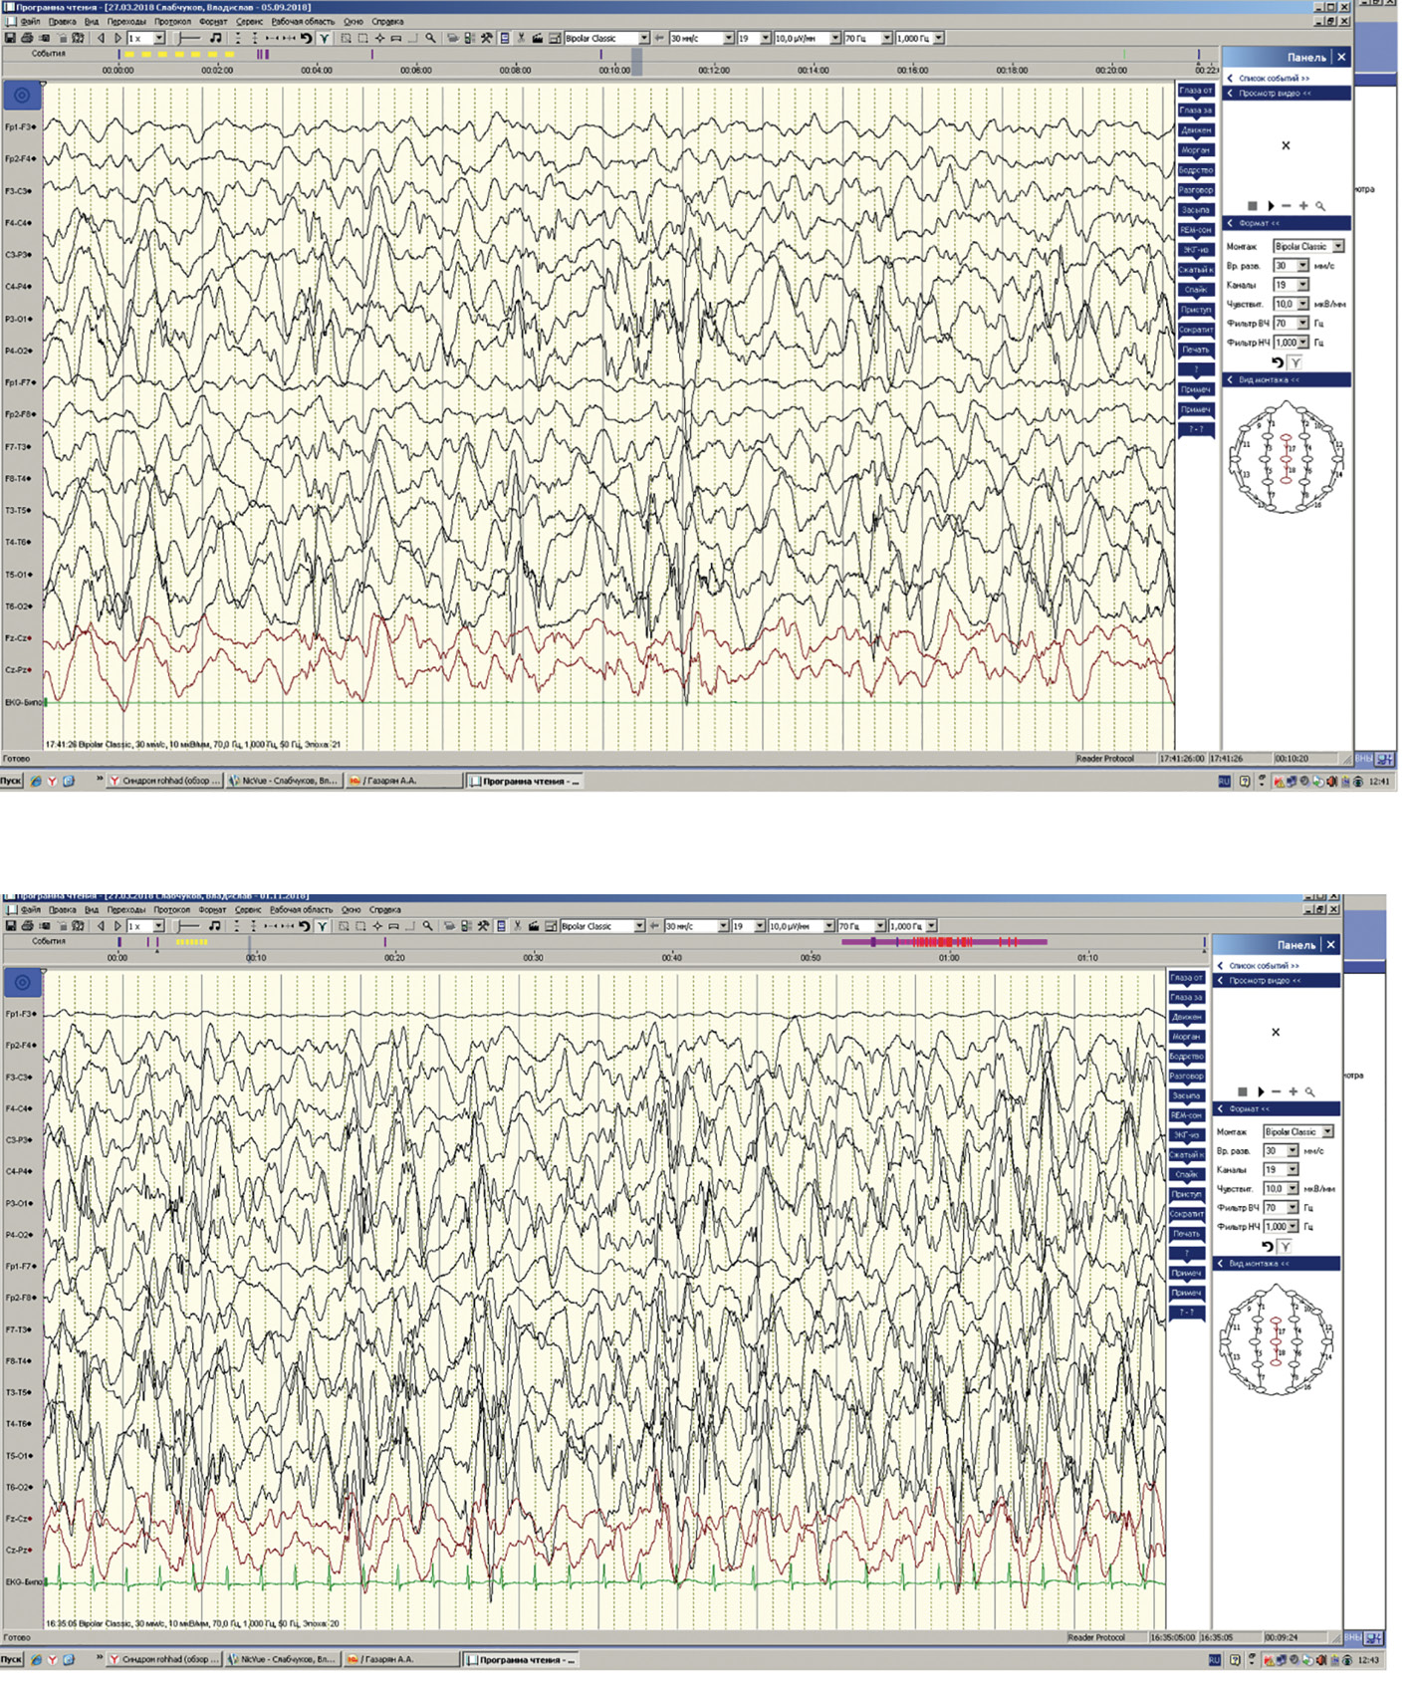Open the Протокол menu in the upper window

click(173, 21)
